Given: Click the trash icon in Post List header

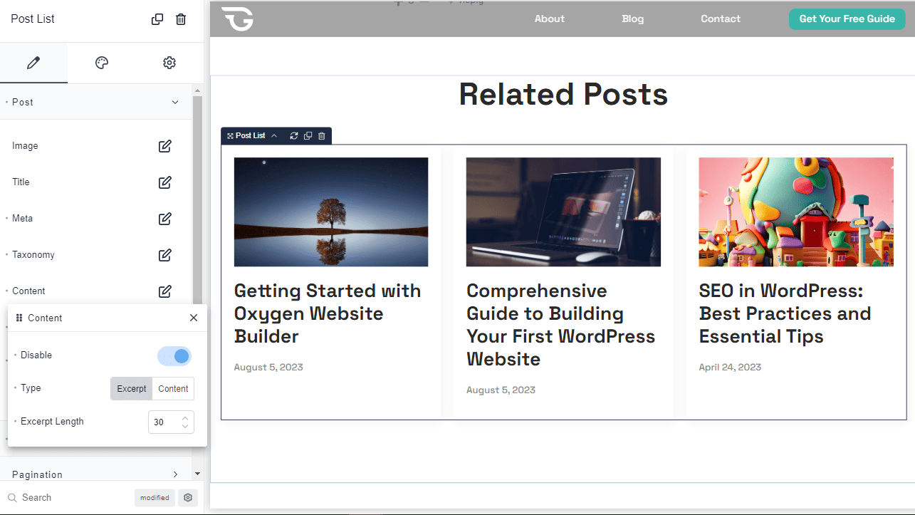Looking at the screenshot, I should pos(181,19).
